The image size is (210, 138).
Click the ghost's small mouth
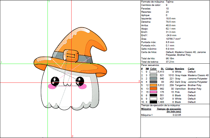(67, 84)
